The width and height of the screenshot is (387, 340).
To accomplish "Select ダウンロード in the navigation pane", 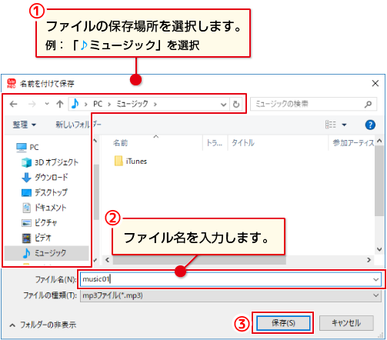I will click(45, 177).
